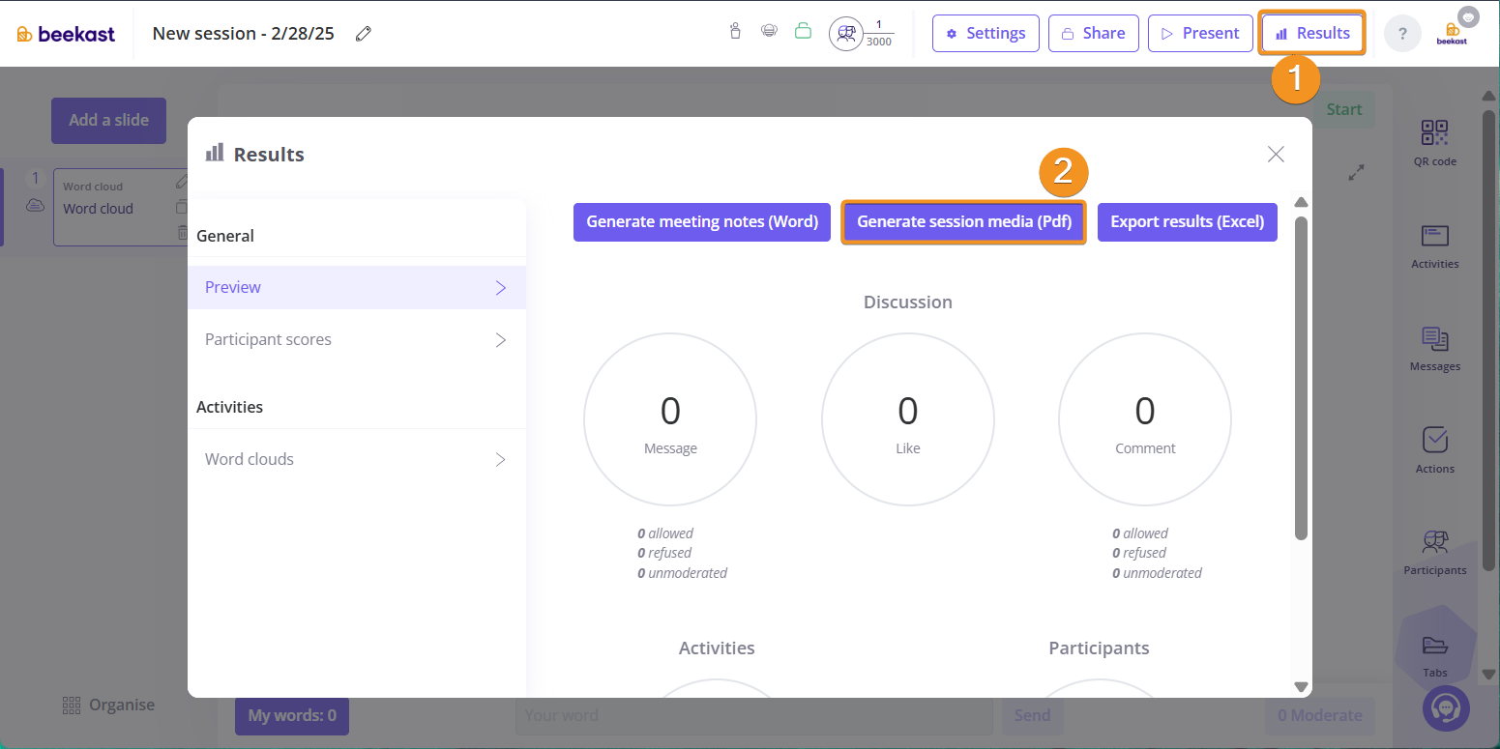The image size is (1500, 749).
Task: Open the QR code panel icon
Action: click(x=1434, y=133)
